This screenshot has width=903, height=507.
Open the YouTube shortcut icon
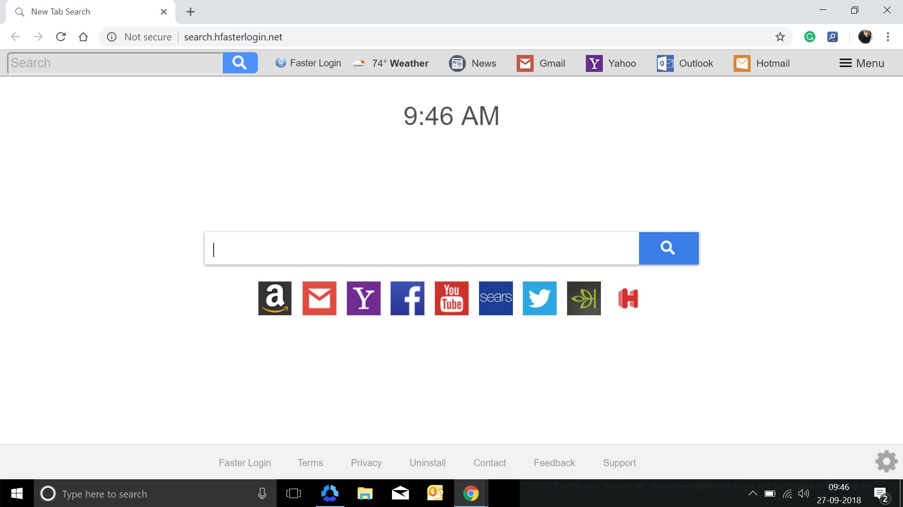coord(451,298)
